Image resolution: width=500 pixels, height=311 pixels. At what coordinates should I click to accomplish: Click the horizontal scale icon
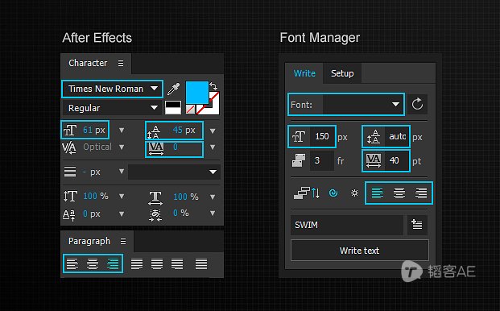click(x=155, y=197)
